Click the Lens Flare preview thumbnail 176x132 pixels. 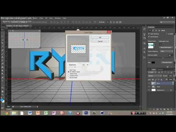78,49
